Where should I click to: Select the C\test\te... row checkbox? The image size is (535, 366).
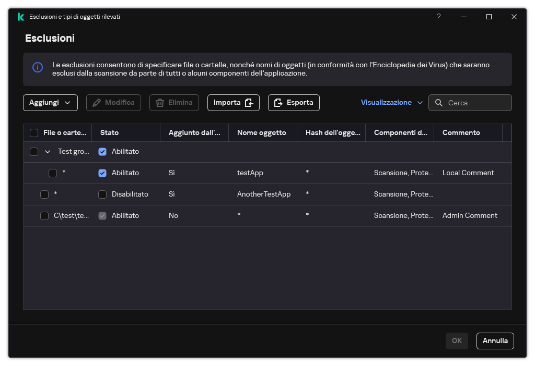(44, 216)
